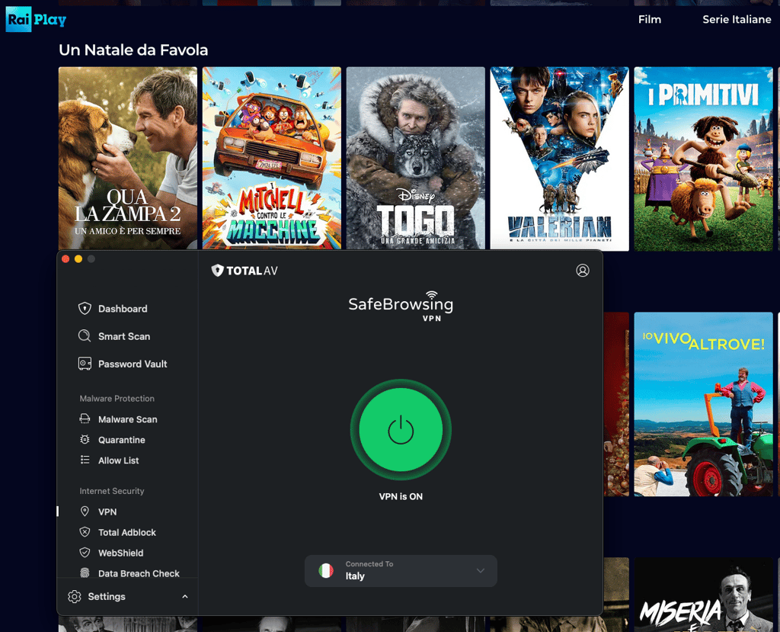Click the Settings gear icon
This screenshot has width=780, height=632.
[x=75, y=596]
